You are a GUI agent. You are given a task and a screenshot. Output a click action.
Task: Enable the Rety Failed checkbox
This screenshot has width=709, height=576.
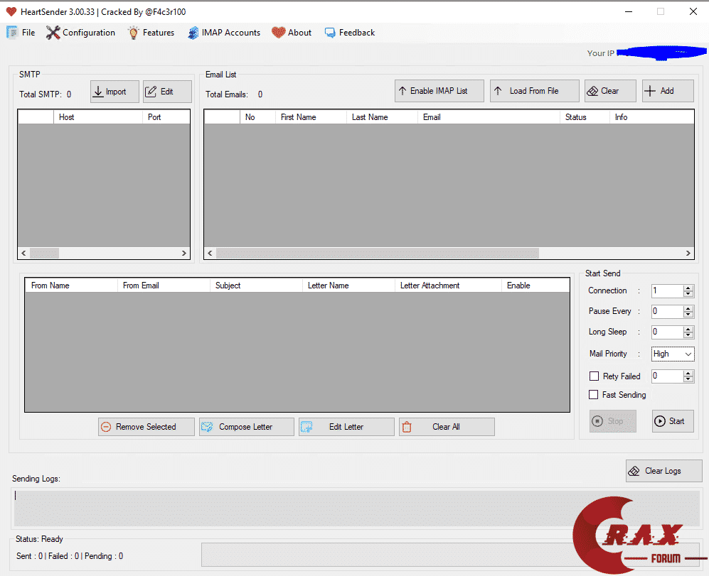[594, 376]
